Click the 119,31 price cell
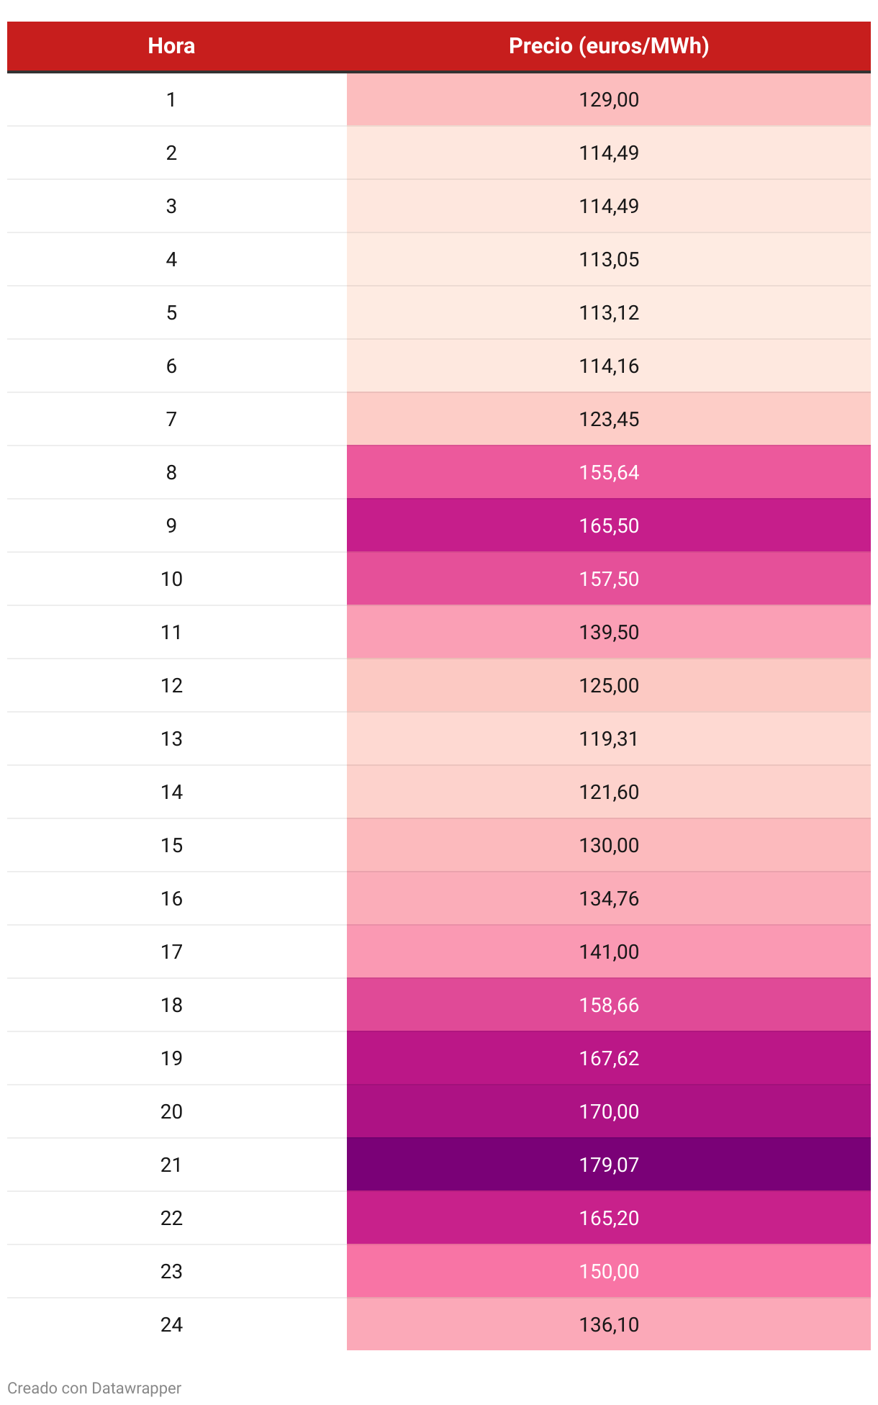Viewport: 878px width, 1405px height. click(608, 738)
